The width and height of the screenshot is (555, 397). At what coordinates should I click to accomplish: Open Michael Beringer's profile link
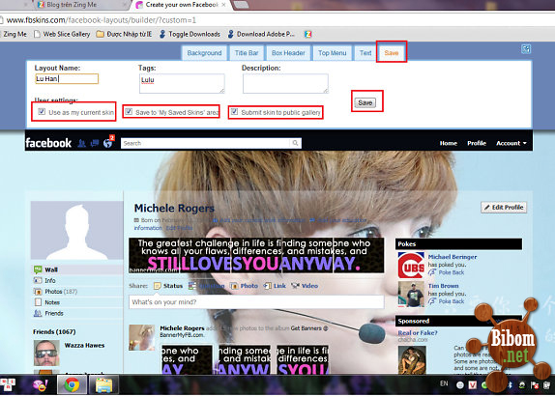tap(453, 257)
